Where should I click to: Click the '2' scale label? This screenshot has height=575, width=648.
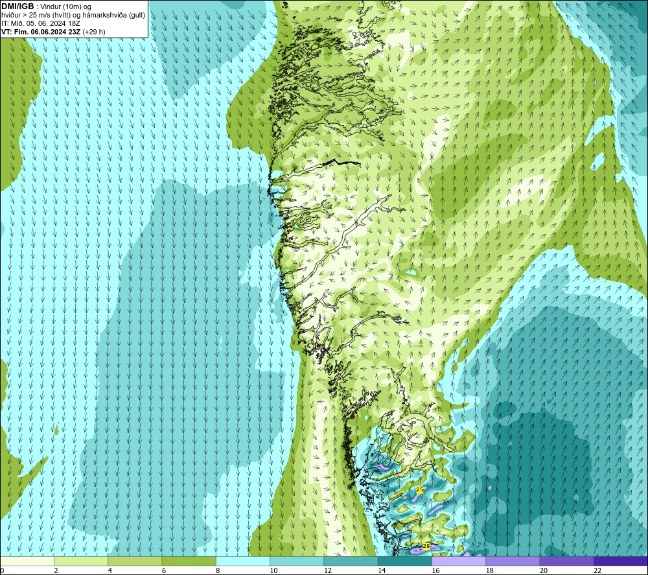coord(56,570)
